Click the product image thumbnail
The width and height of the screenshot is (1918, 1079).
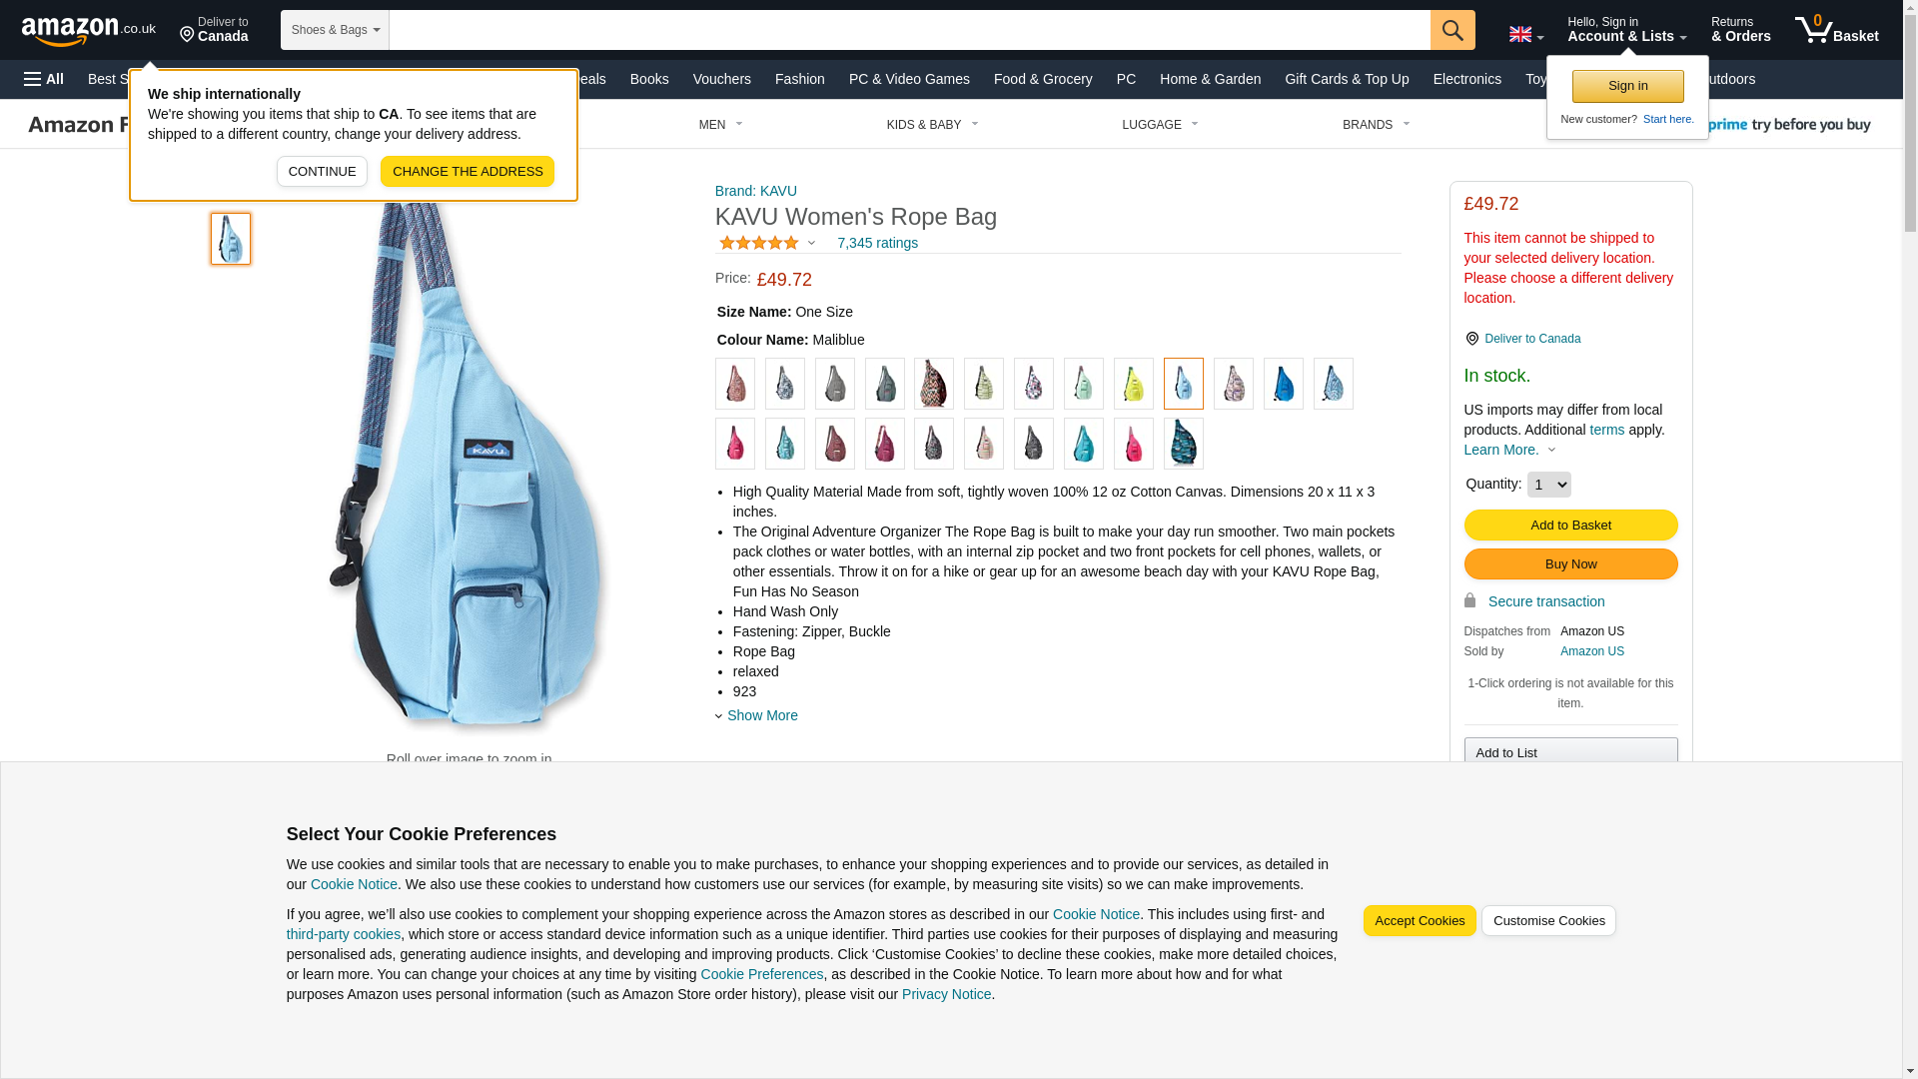click(x=231, y=239)
